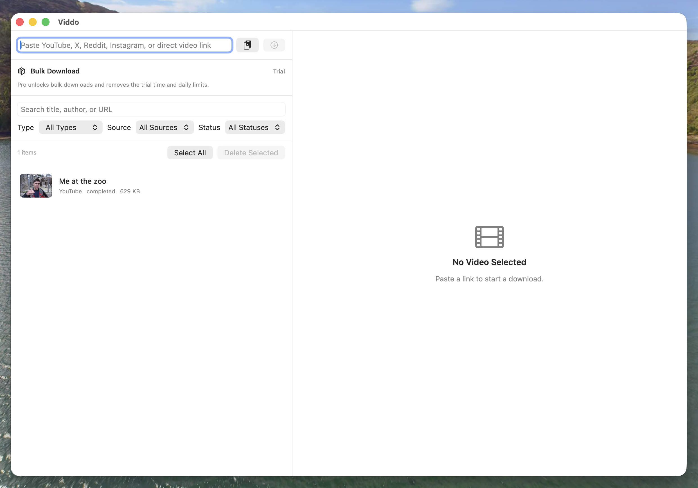This screenshot has width=698, height=488.
Task: Open the Me at the zoo thumbnail
Action: pyautogui.click(x=36, y=185)
